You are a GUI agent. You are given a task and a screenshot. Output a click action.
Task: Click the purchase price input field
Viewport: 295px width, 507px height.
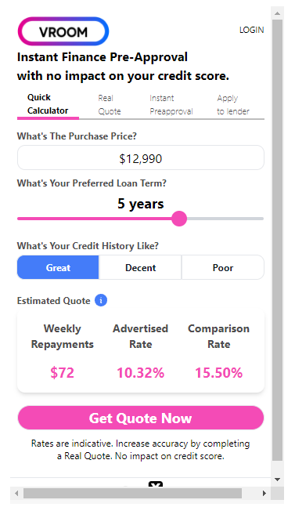(141, 158)
